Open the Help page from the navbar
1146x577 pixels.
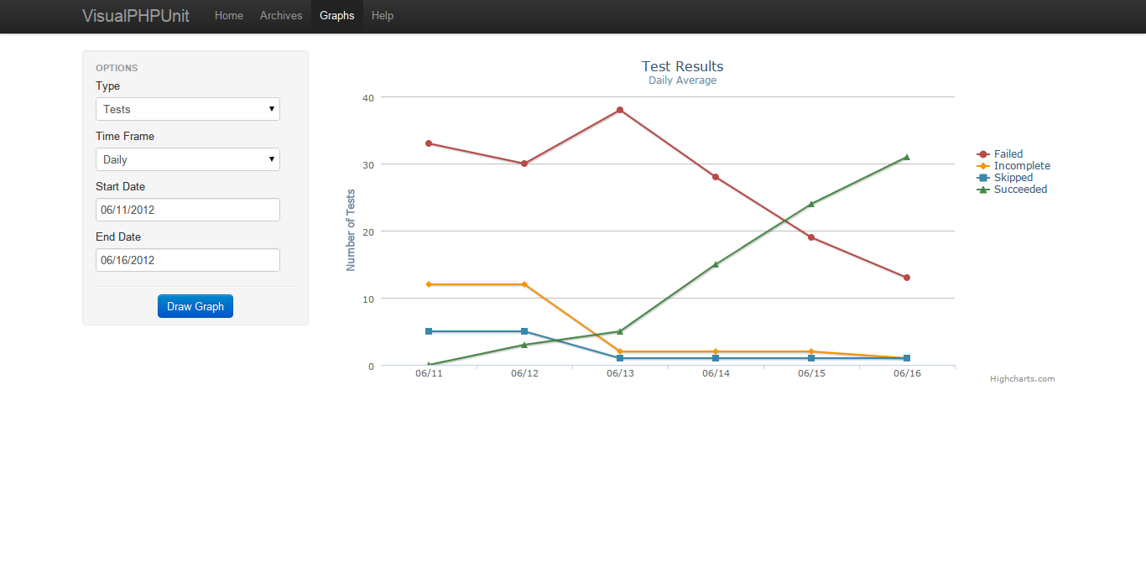pyautogui.click(x=383, y=15)
